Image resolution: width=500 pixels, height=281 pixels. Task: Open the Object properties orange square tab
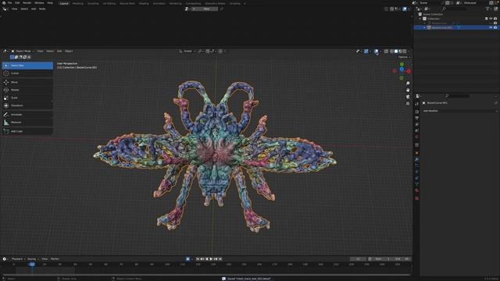(416, 153)
